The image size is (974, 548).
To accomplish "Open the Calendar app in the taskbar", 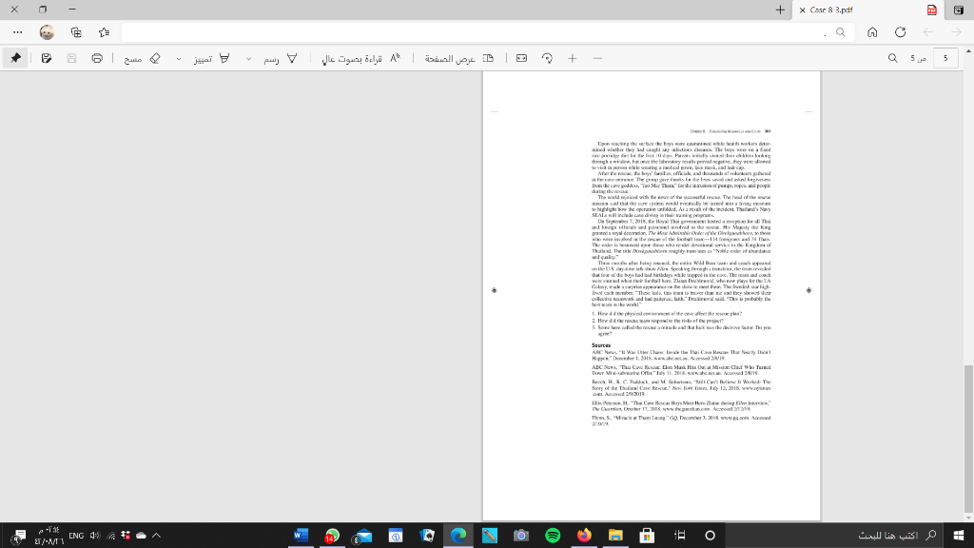I will [x=395, y=535].
